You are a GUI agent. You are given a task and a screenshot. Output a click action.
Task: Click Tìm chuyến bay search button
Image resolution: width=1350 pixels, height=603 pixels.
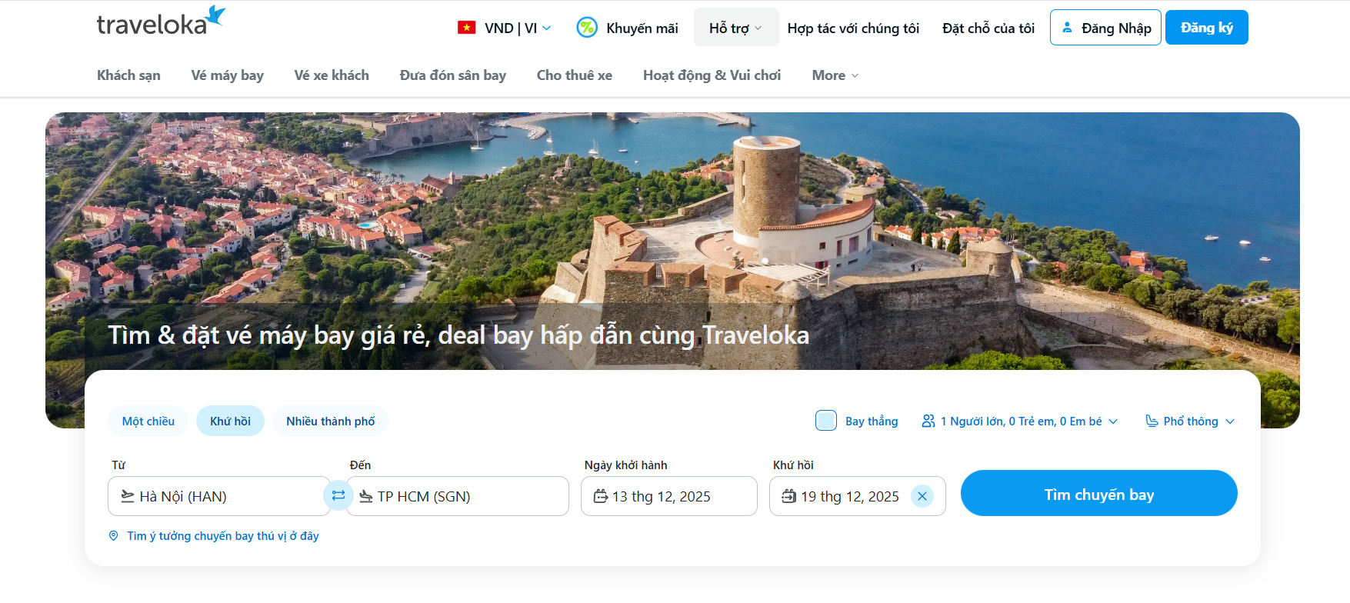coord(1099,493)
